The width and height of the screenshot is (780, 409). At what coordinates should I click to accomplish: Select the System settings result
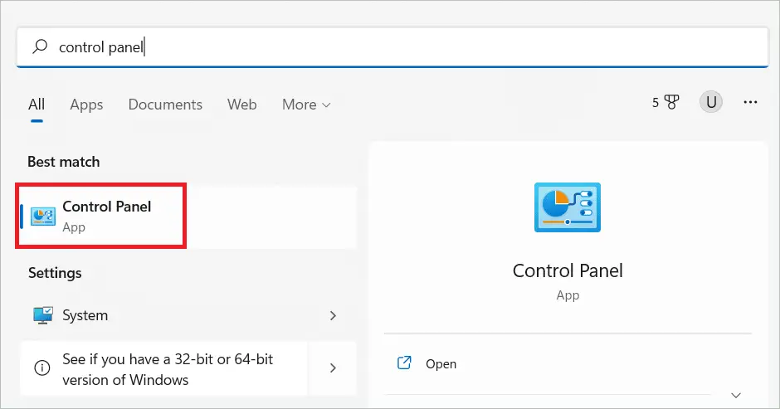188,315
